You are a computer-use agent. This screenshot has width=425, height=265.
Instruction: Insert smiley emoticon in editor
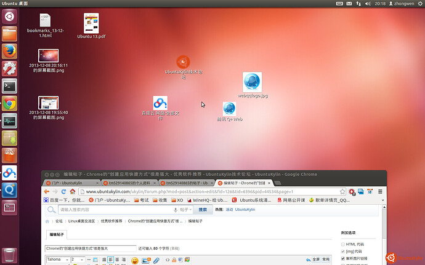tap(135, 261)
